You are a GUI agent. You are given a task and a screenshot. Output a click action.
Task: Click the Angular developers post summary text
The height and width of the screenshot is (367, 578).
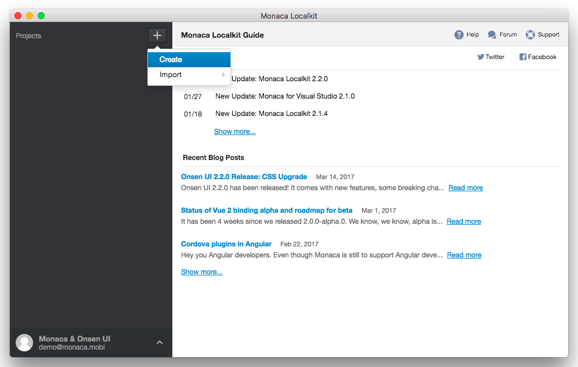[312, 255]
